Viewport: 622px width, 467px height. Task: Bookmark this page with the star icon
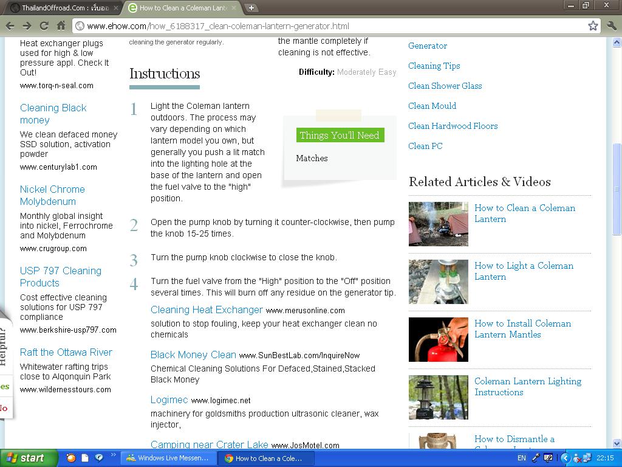[x=593, y=26]
